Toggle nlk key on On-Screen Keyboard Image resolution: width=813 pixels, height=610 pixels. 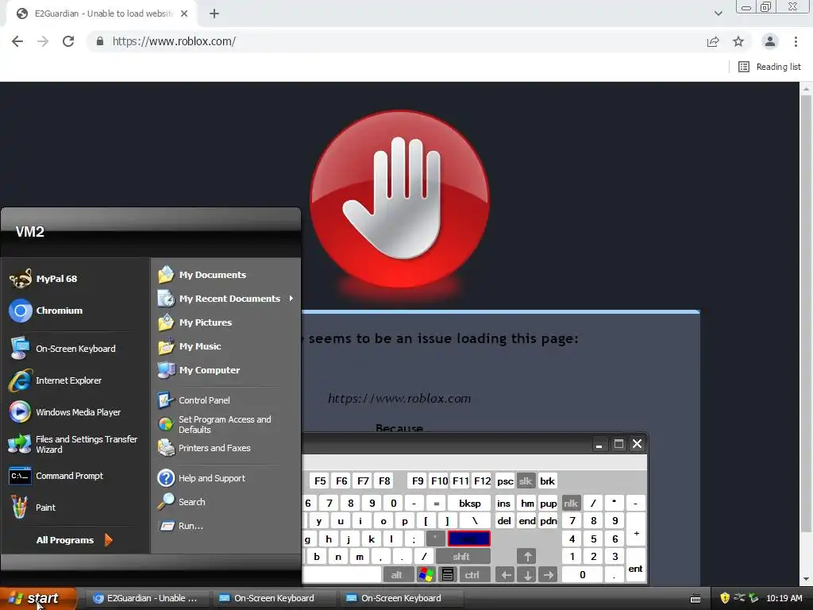pos(570,503)
